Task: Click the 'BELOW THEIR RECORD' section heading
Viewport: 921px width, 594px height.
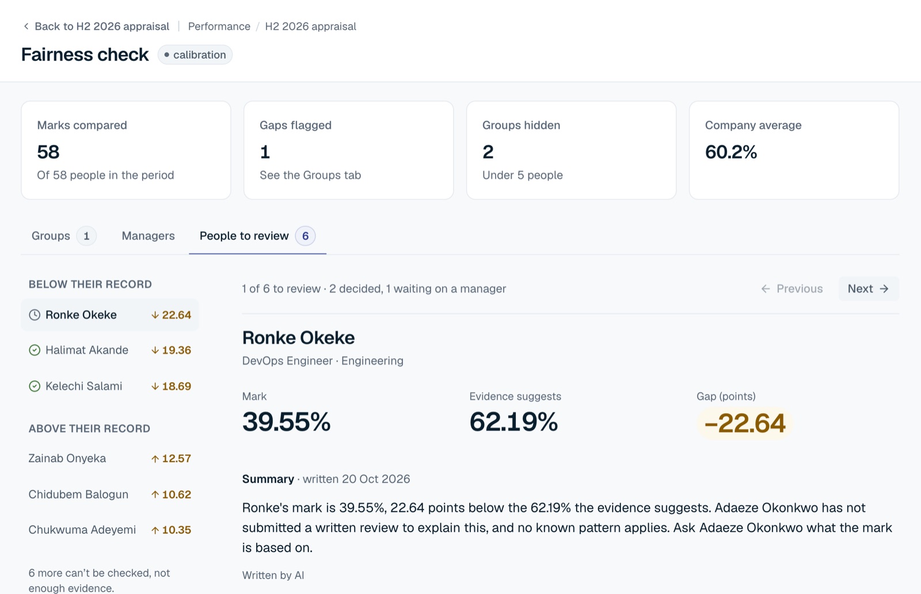Action: 90,284
